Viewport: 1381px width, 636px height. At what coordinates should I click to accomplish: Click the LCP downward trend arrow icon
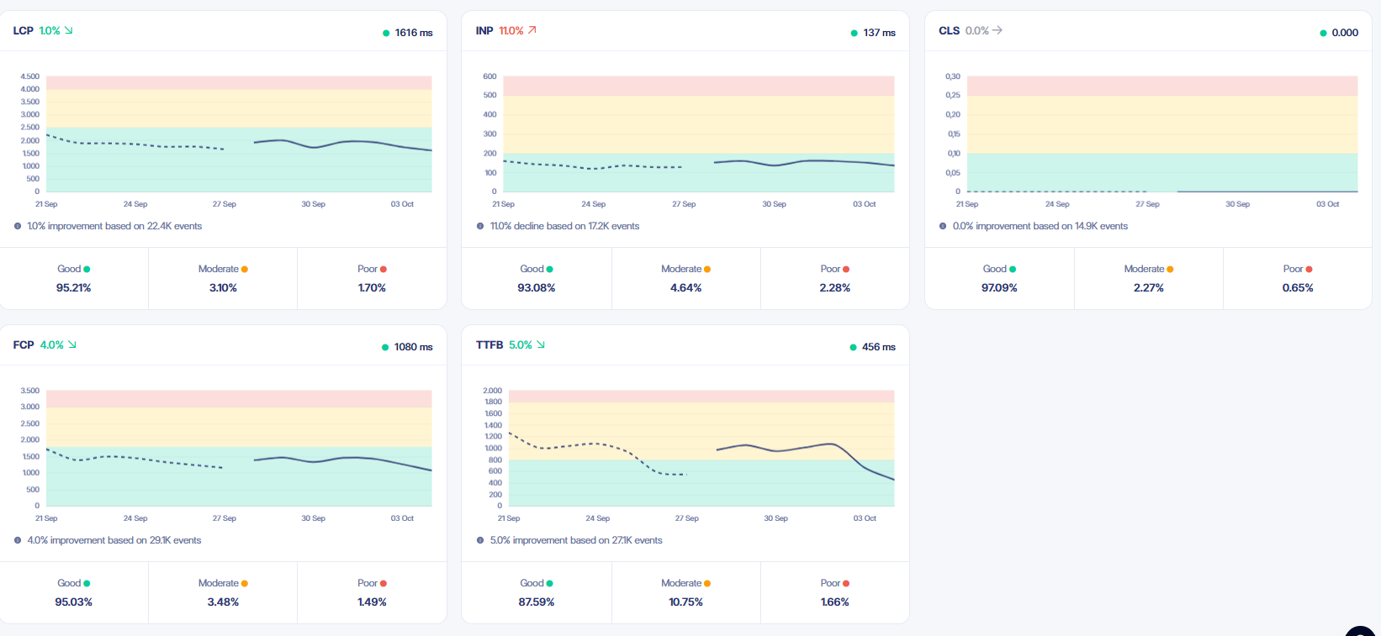[69, 30]
